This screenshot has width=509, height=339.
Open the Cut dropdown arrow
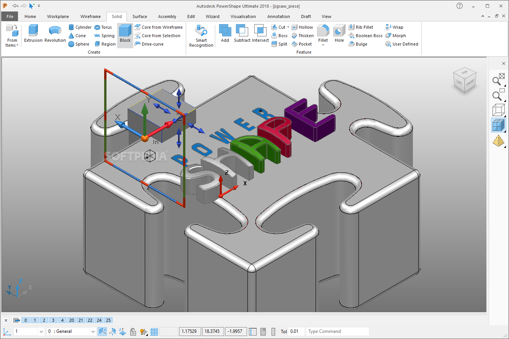pos(288,27)
